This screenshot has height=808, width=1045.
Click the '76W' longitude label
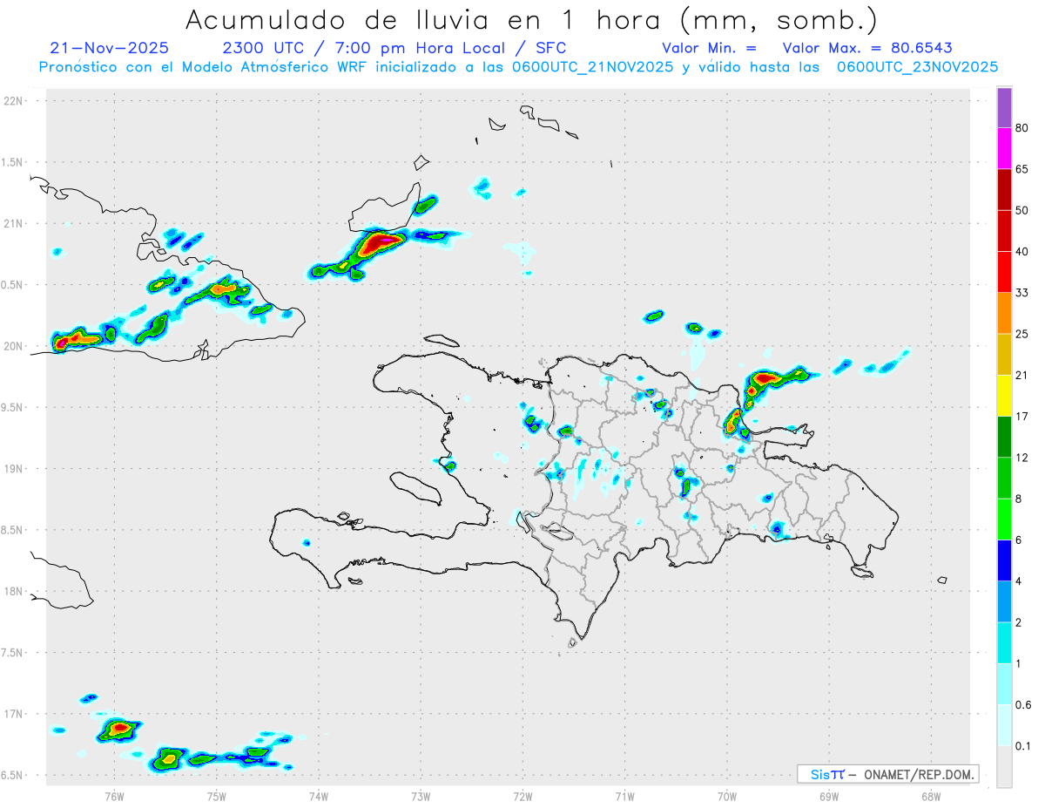click(114, 797)
